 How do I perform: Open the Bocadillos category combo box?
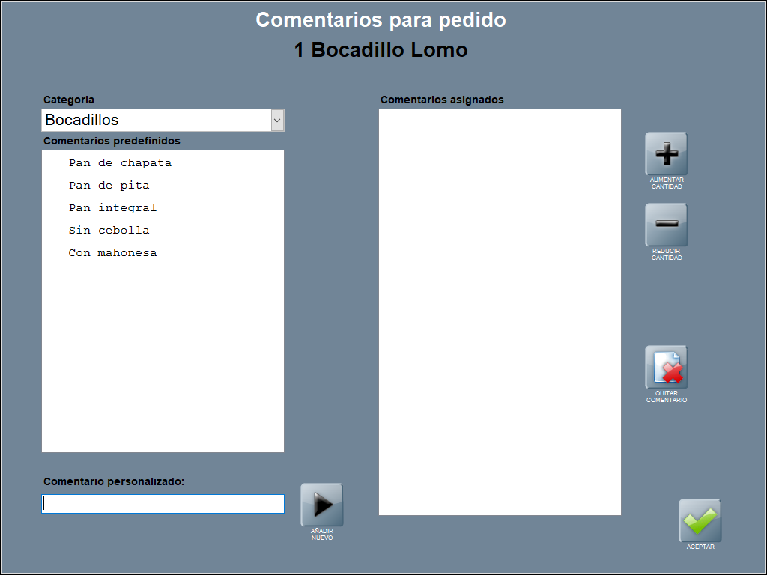coord(156,120)
